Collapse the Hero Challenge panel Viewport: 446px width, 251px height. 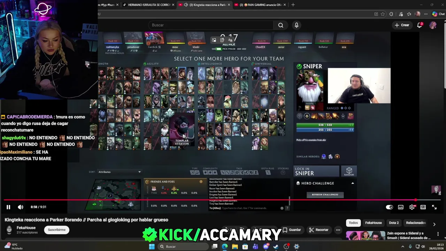click(x=353, y=183)
